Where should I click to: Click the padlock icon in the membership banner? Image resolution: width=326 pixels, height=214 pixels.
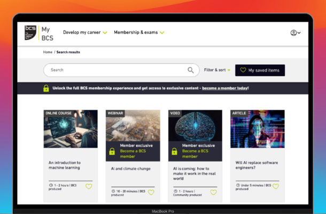click(46, 88)
